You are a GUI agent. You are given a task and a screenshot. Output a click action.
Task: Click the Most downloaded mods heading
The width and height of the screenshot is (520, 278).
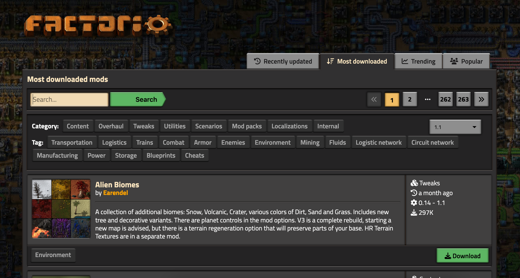pyautogui.click(x=68, y=79)
